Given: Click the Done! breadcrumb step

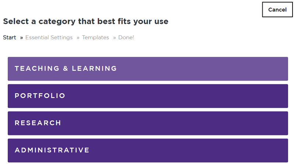Looking at the screenshot, I should click(126, 37).
